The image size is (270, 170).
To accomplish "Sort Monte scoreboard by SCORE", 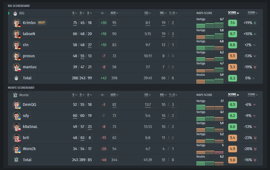I will (233, 95).
